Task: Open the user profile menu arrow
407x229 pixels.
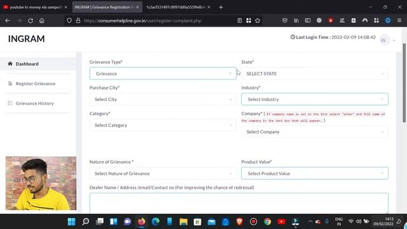Action: [x=394, y=40]
